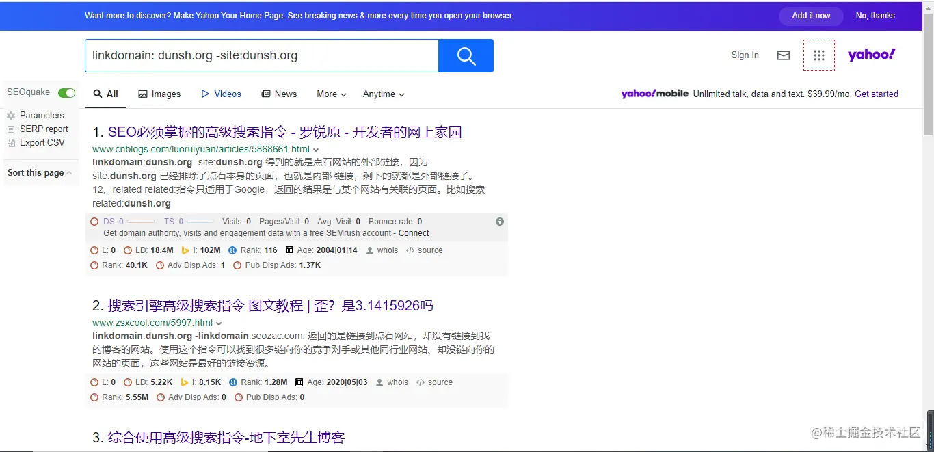The image size is (934, 452).
Task: Click the Connect SEMrush link
Action: (414, 233)
